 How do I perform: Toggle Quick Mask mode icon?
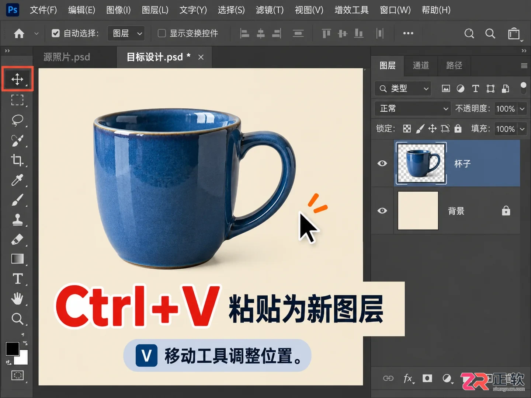pos(17,376)
